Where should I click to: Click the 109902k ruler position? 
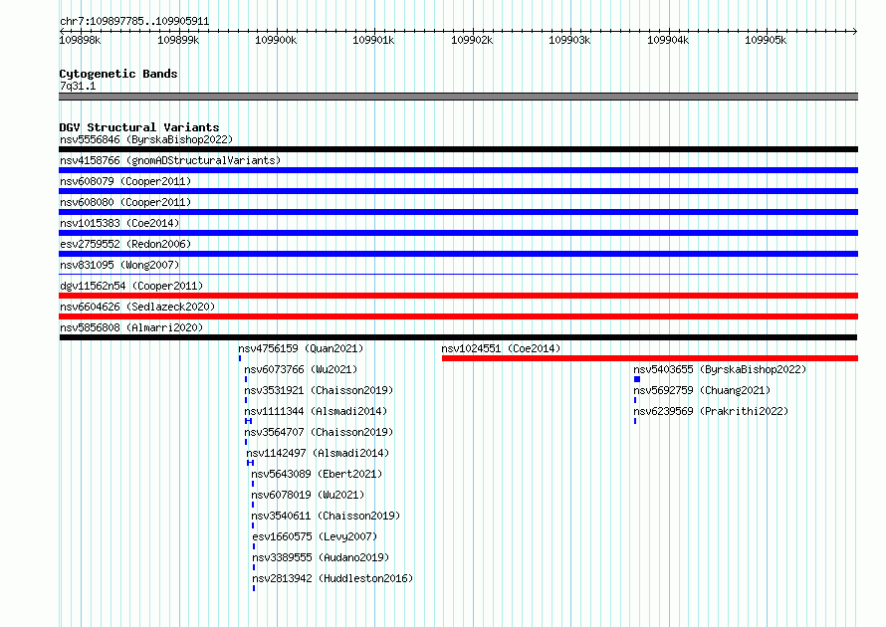pyautogui.click(x=472, y=40)
